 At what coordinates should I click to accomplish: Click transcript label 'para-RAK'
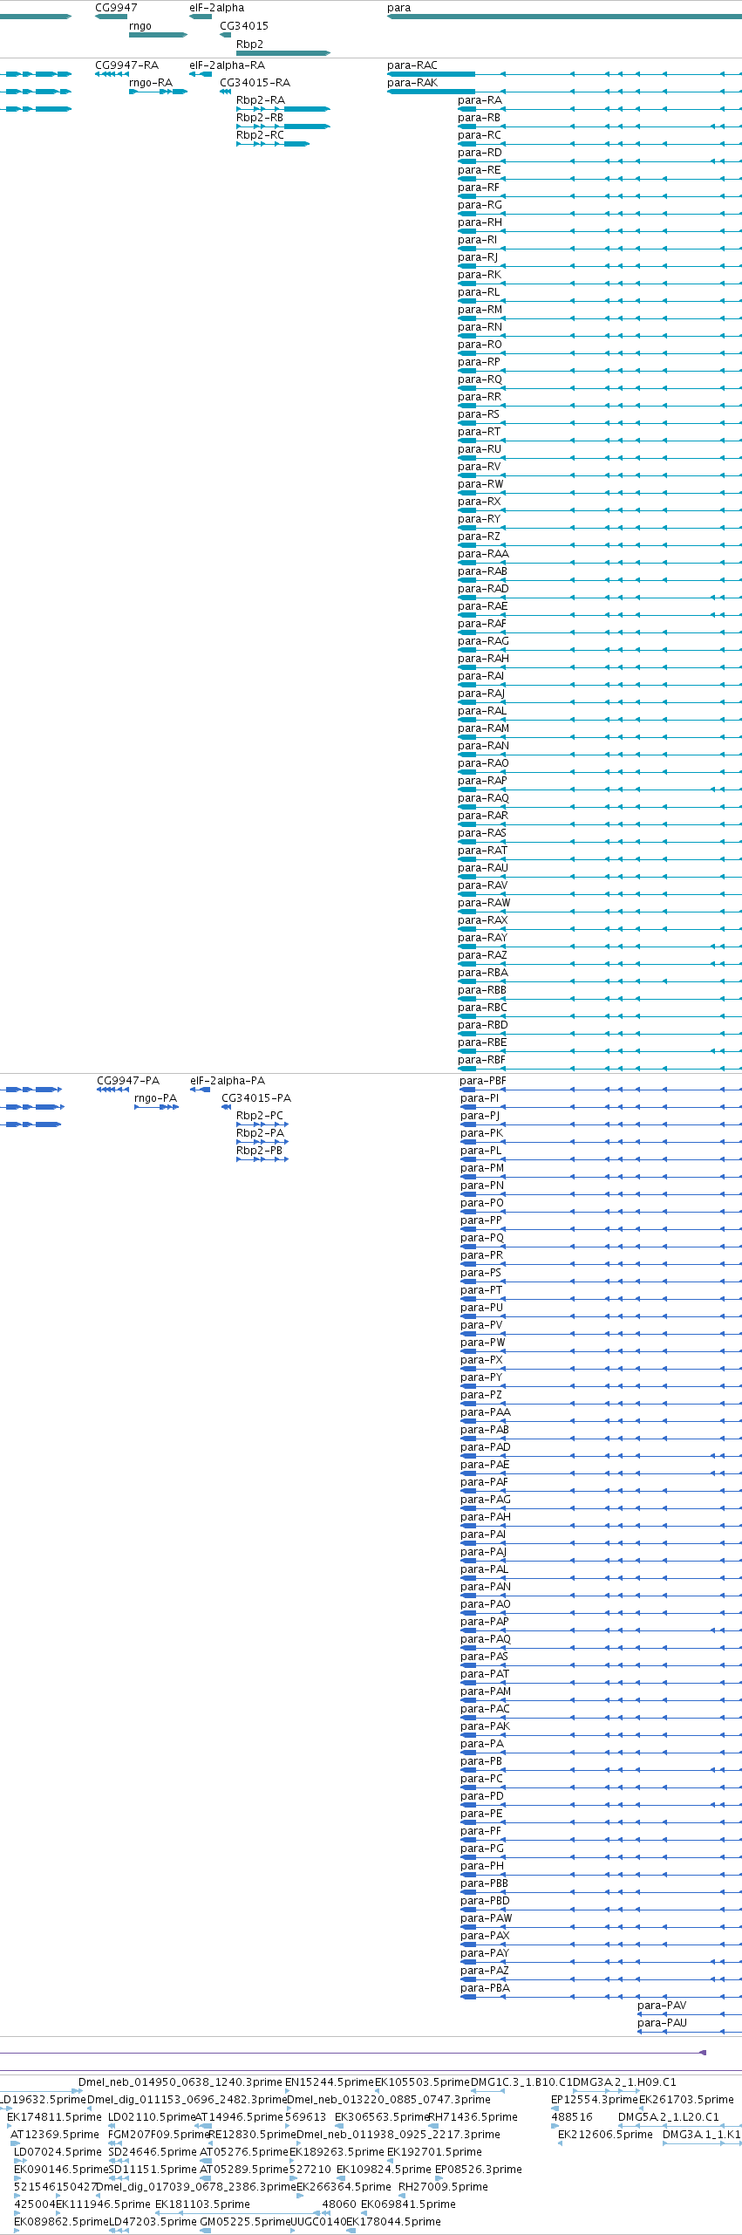(412, 83)
